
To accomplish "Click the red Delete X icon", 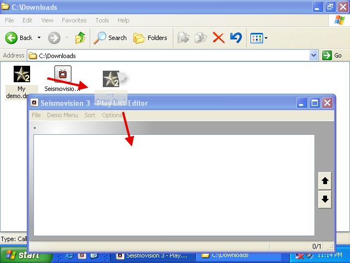I will click(218, 38).
